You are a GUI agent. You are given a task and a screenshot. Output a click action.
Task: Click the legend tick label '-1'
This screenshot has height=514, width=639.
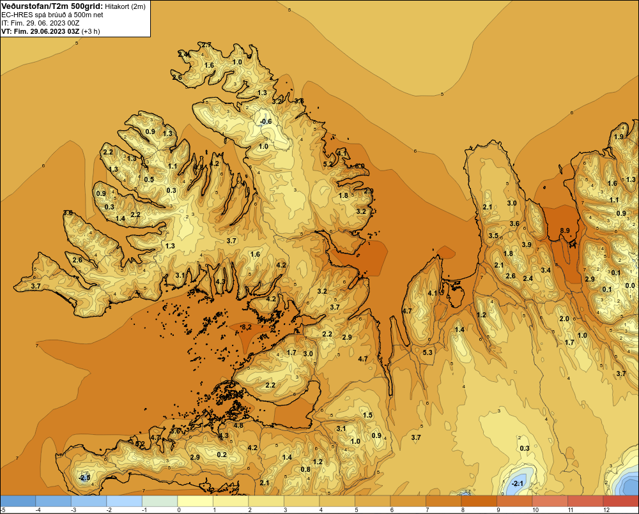click(144, 510)
